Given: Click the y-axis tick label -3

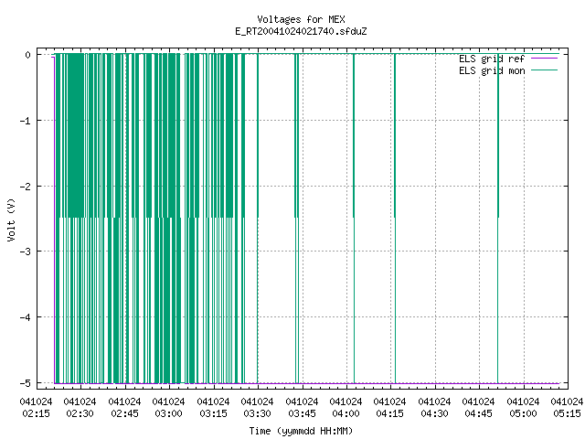Looking at the screenshot, I should (25, 252).
